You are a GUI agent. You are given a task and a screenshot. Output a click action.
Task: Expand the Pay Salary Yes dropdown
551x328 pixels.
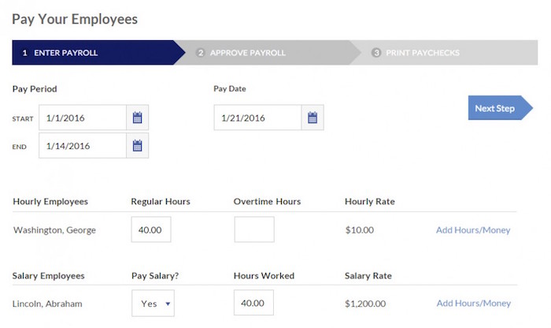(x=153, y=304)
